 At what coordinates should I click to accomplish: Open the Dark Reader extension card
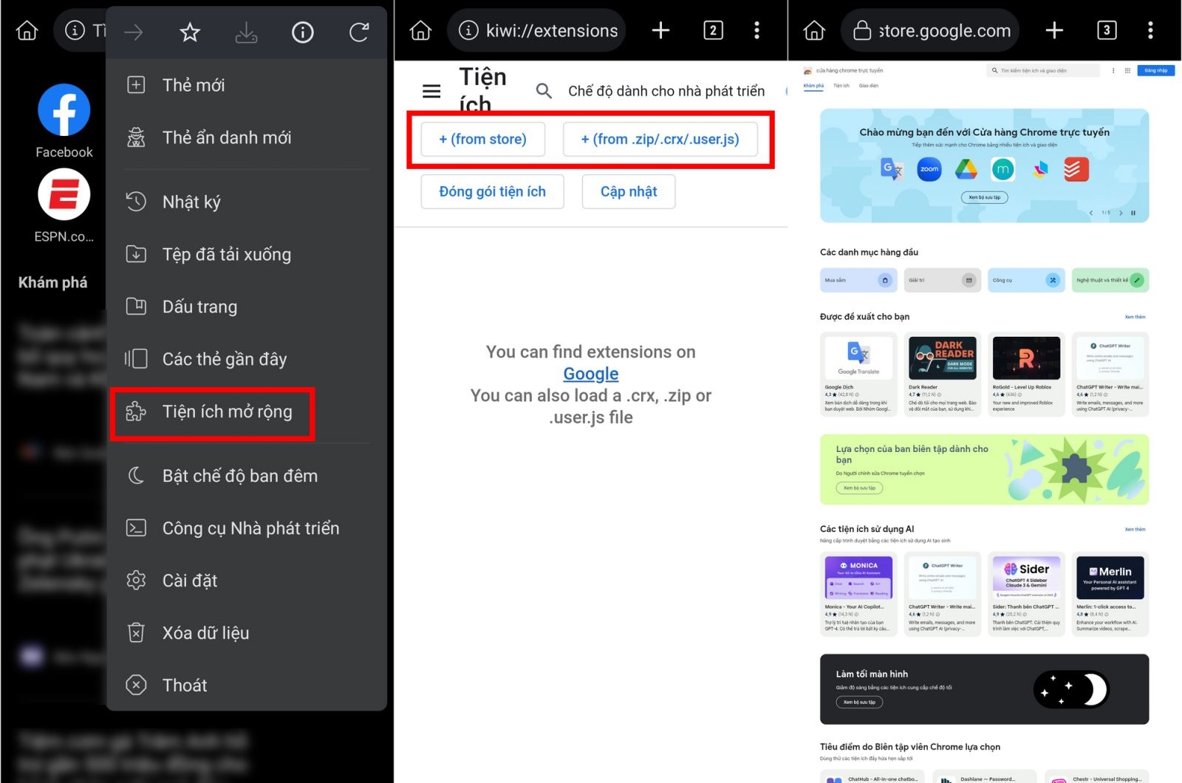point(943,375)
